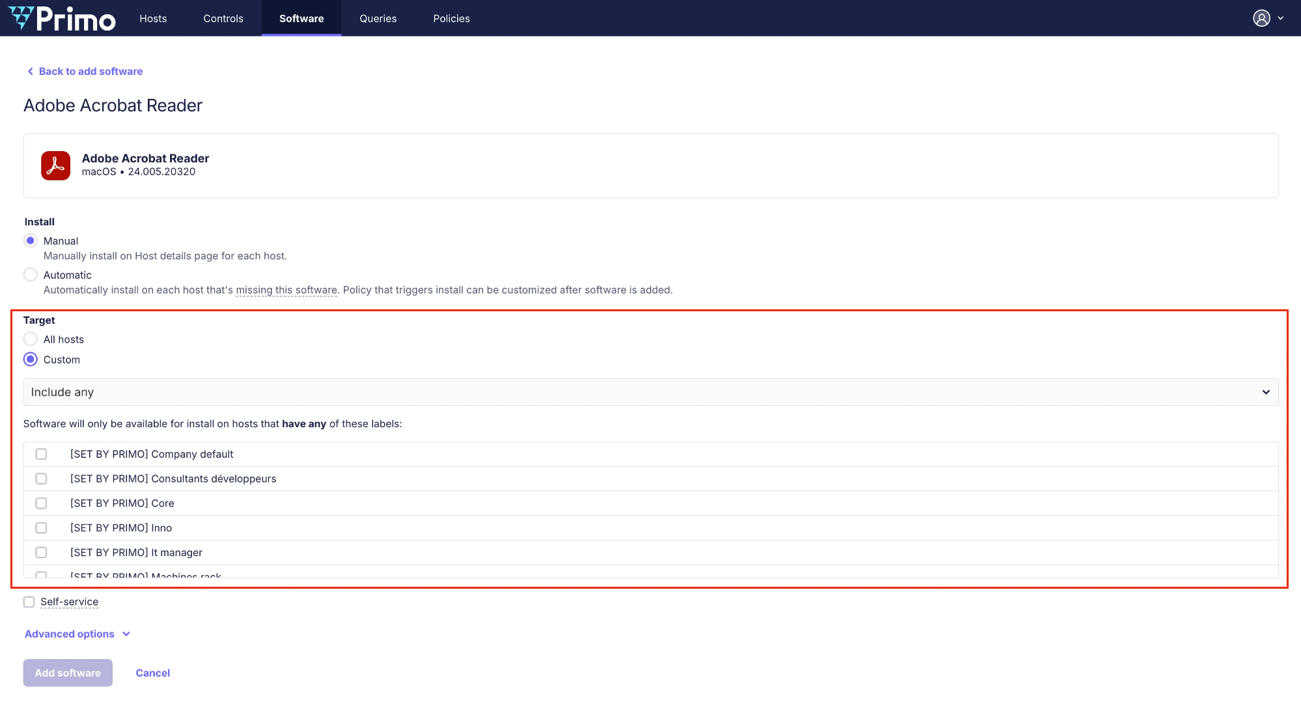This screenshot has height=702, width=1301.
Task: Check the It manager label
Action: click(42, 553)
